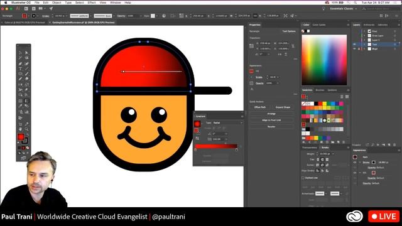Click the Recolor button in Quick Actions
Image resolution: width=402 pixels, height=226 pixels.
tap(271, 127)
